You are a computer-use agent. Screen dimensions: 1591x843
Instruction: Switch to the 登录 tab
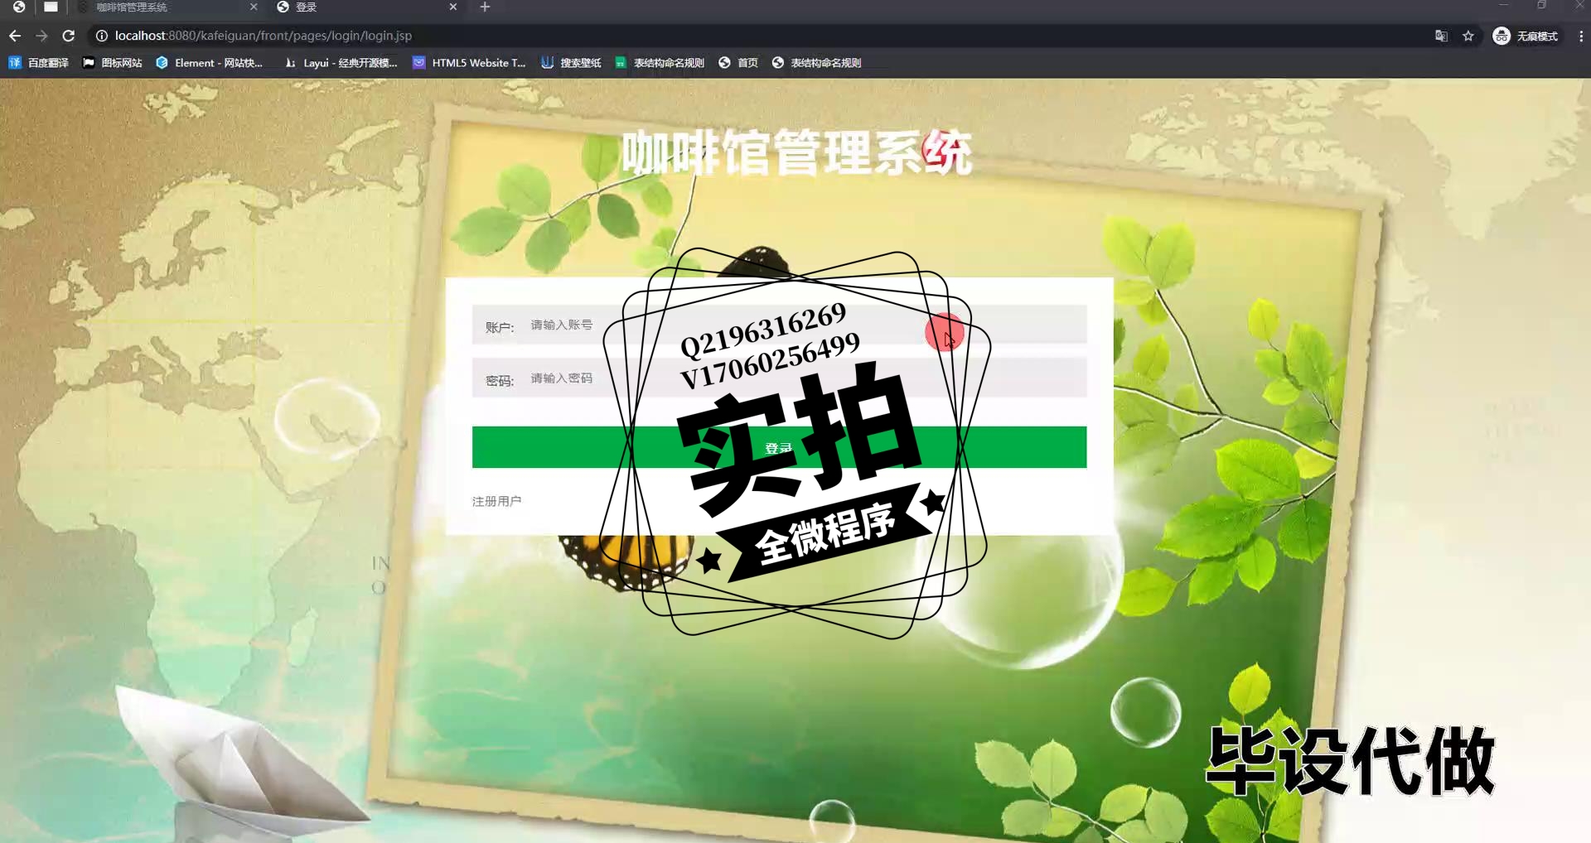(369, 7)
